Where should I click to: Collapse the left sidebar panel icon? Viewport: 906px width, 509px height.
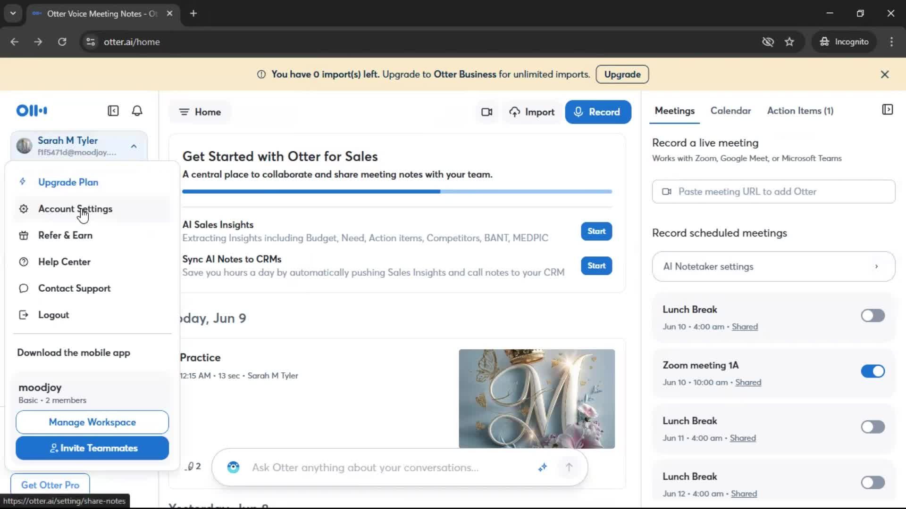point(113,111)
